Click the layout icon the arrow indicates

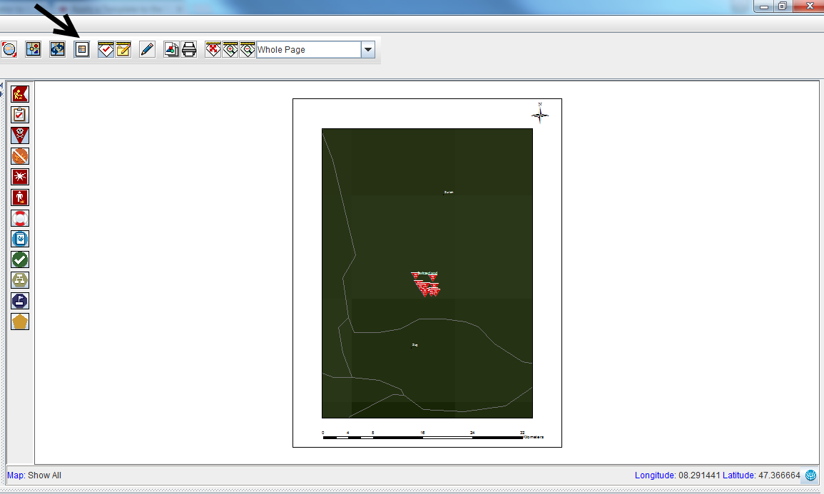click(x=82, y=50)
